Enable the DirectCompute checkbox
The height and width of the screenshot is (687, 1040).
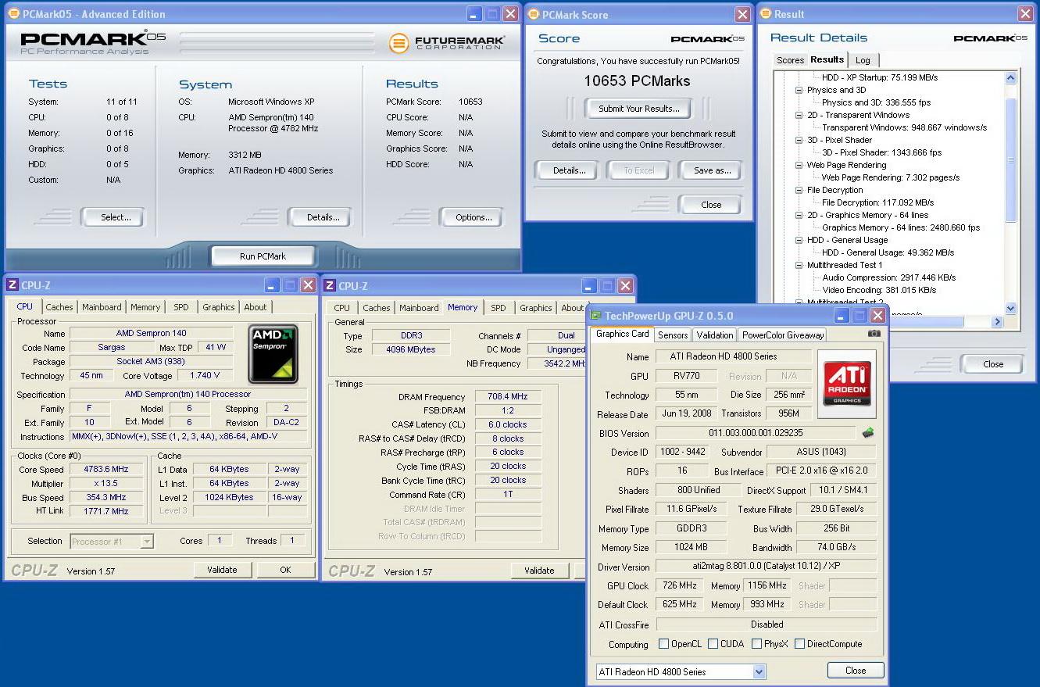tap(799, 644)
